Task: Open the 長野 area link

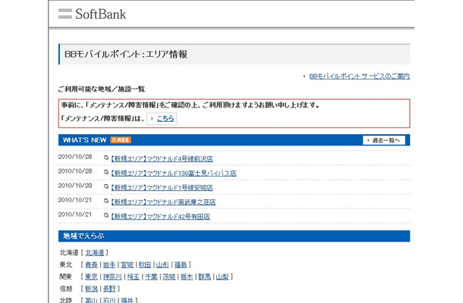Action: point(109,289)
